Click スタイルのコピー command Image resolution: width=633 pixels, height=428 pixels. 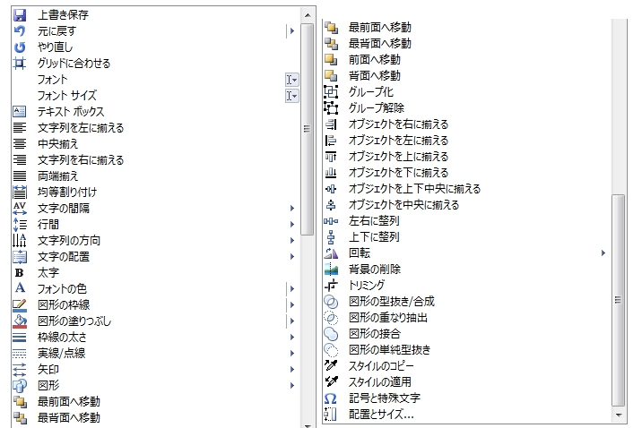pyautogui.click(x=381, y=366)
